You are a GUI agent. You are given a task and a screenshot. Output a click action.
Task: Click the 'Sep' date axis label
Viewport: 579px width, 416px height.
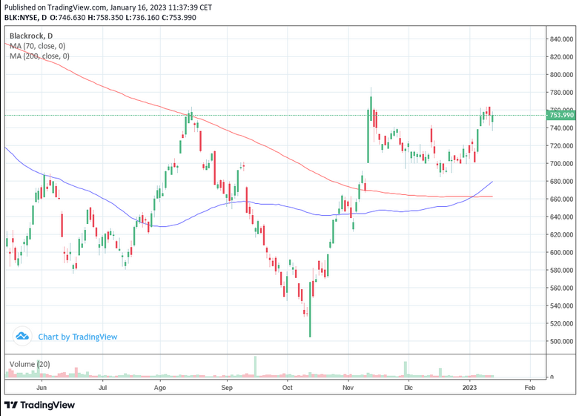tap(227, 388)
